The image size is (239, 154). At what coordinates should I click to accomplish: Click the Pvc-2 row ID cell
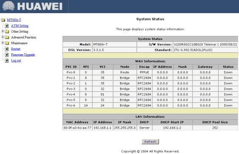click(71, 83)
